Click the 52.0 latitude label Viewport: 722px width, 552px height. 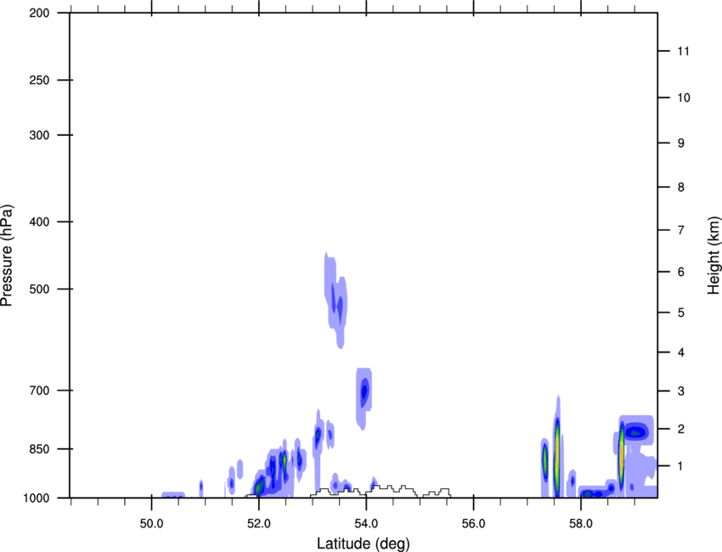click(259, 524)
